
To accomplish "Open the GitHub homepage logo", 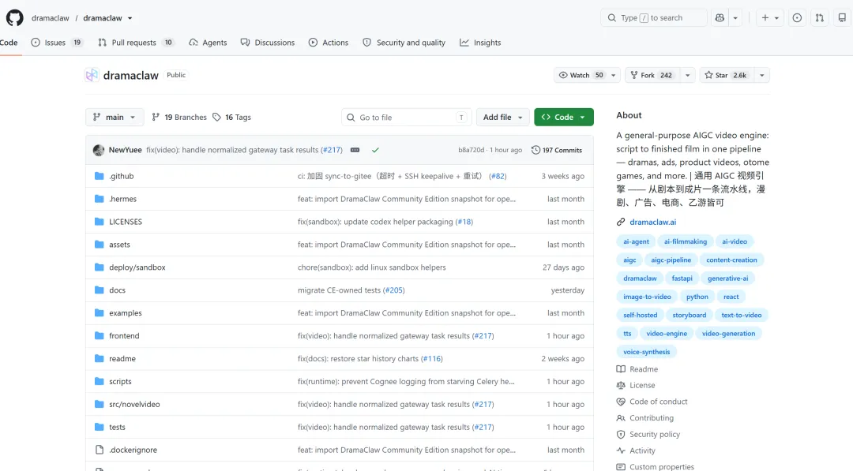I will tap(15, 18).
